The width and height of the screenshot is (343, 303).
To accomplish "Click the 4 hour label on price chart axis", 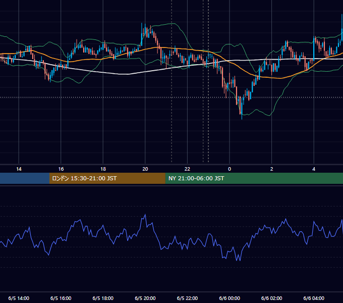I will [314, 169].
